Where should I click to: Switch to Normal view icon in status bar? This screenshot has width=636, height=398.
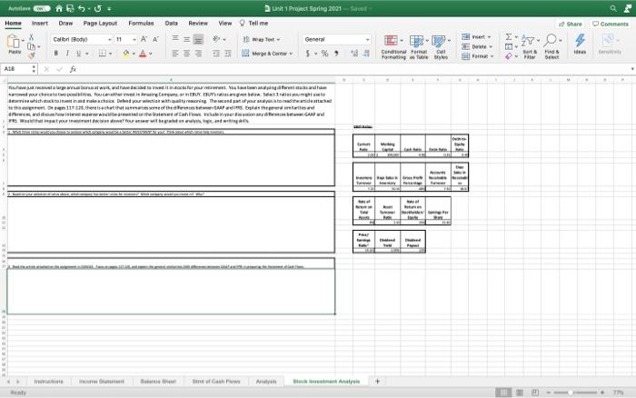coord(503,393)
